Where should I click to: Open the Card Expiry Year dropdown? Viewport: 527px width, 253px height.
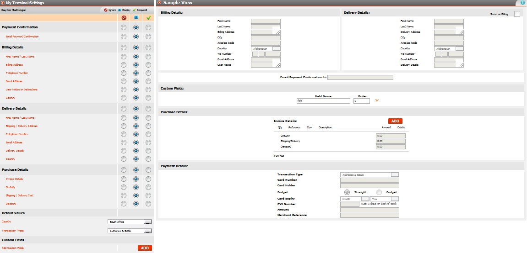385,199
